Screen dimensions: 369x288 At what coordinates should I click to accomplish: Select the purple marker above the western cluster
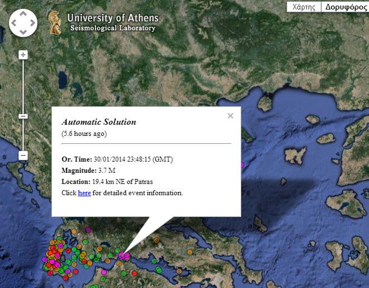click(88, 229)
